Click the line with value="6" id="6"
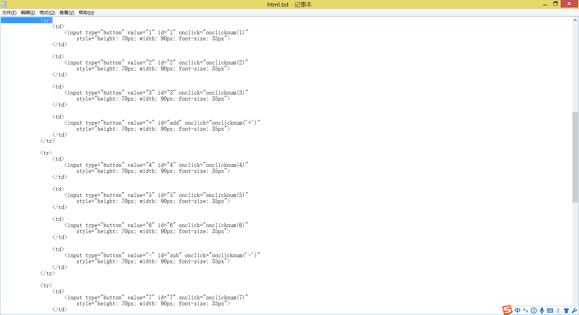The image size is (579, 315). point(156,225)
